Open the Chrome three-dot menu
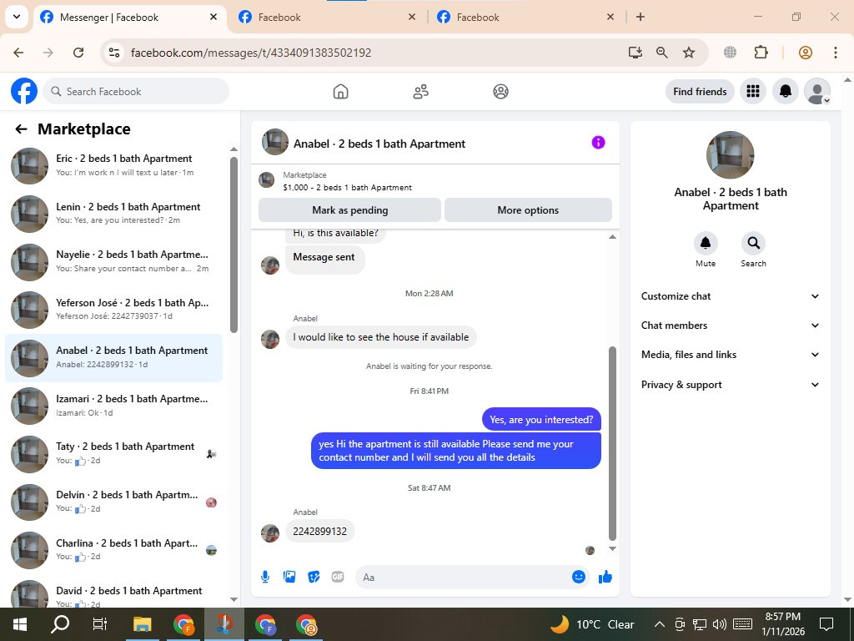Image resolution: width=854 pixels, height=641 pixels. 835,53
